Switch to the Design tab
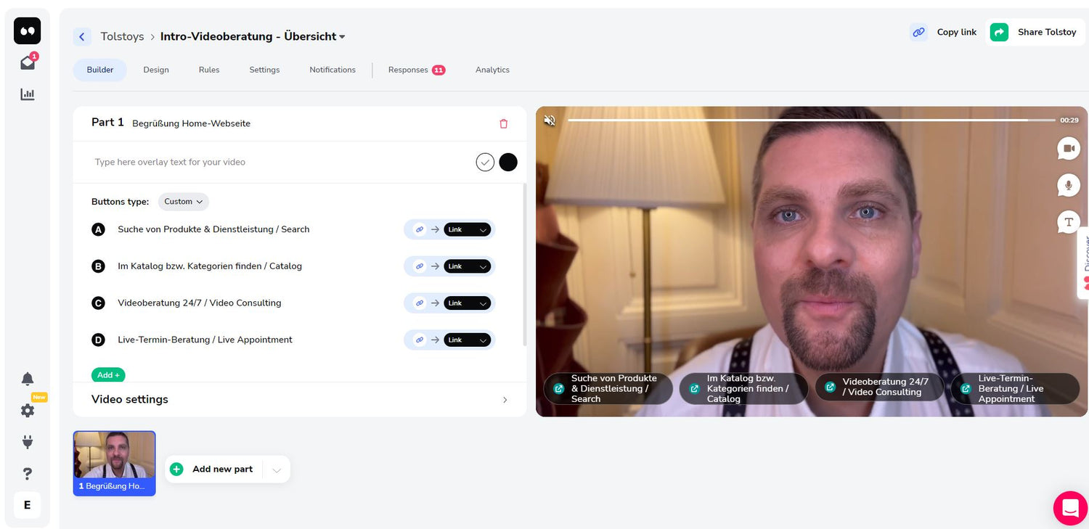1089x529 pixels. point(156,70)
